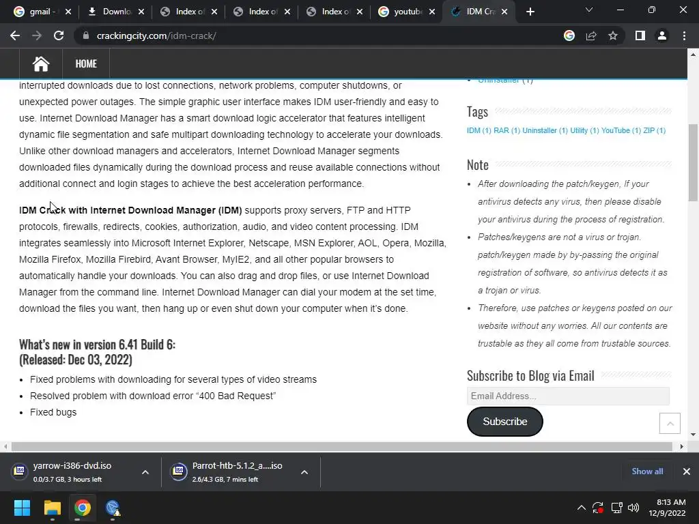Expand options for yarrow-i386-dvd.iso download
This screenshot has width=699, height=524.
click(145, 472)
